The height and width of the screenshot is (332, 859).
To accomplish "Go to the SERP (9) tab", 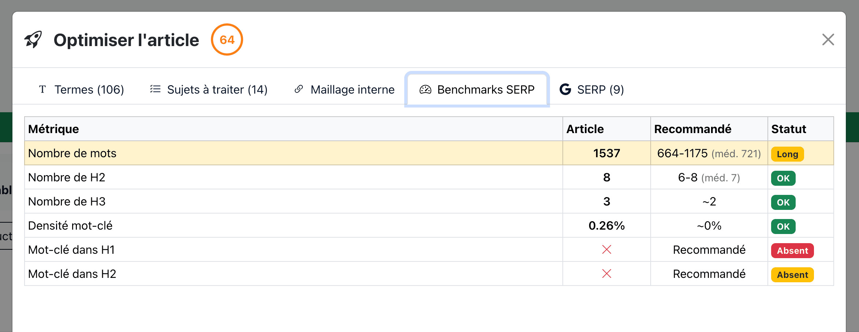I will click(x=592, y=90).
